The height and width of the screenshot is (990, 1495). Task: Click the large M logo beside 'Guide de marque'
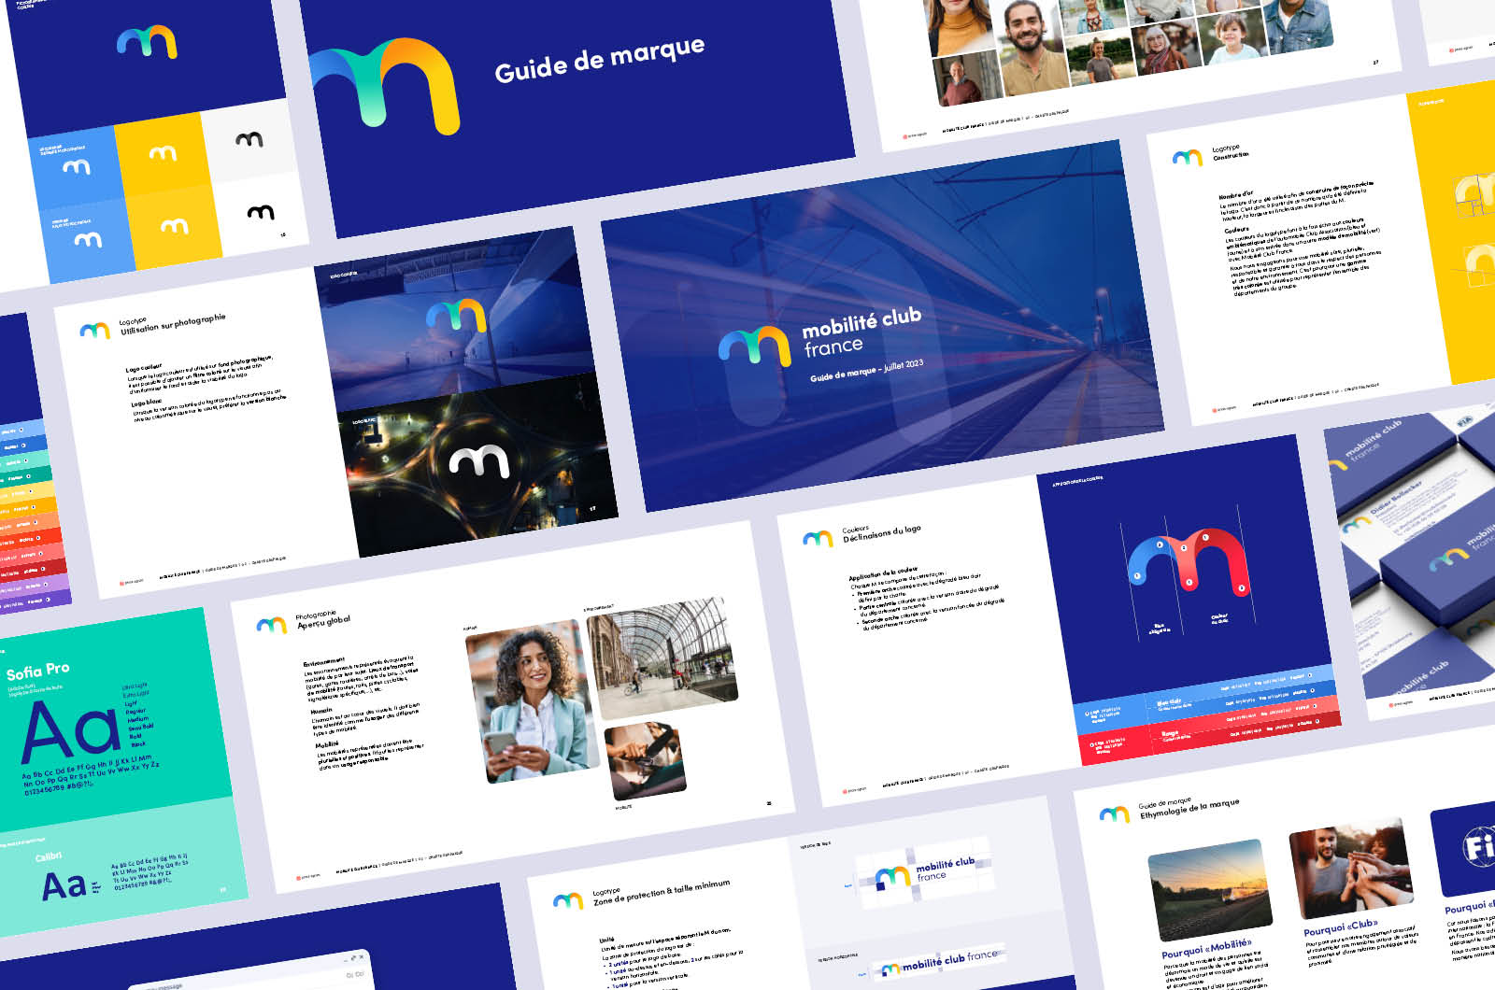pyautogui.click(x=385, y=86)
